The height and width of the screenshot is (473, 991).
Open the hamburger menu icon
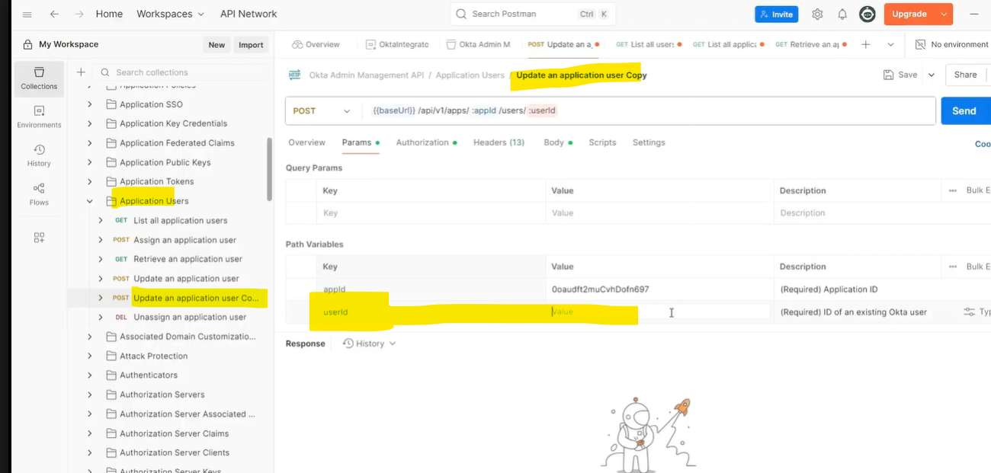[27, 14]
